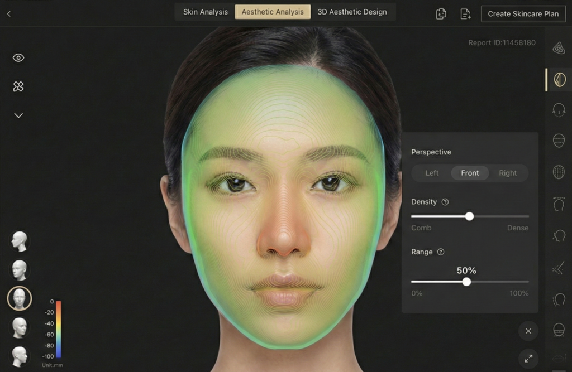Pick the topmost head angle thumbnail
572x372 pixels.
pos(20,241)
